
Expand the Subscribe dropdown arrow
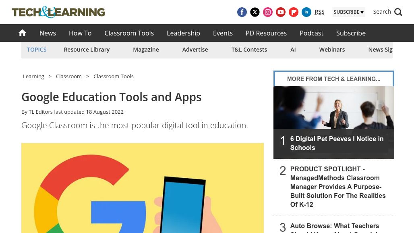click(x=362, y=12)
